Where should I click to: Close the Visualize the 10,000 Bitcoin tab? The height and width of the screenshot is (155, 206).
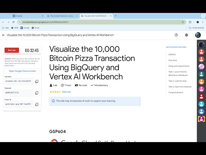111,16
